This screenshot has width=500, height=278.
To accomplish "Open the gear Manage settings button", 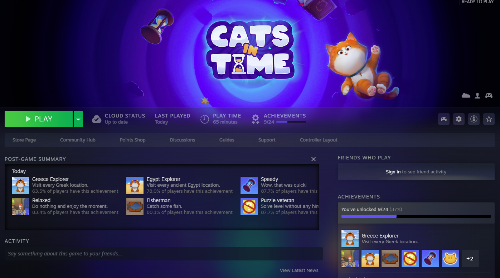I will (459, 119).
